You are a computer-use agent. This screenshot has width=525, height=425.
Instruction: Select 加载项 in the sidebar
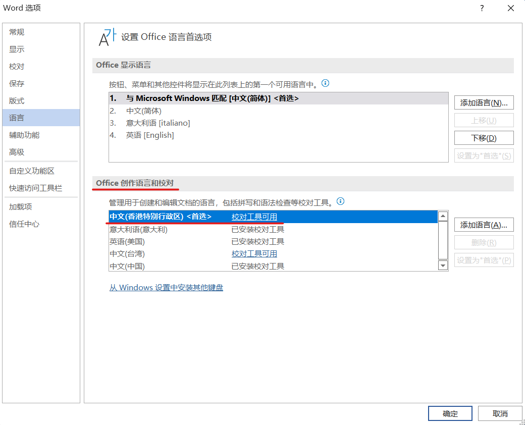20,206
